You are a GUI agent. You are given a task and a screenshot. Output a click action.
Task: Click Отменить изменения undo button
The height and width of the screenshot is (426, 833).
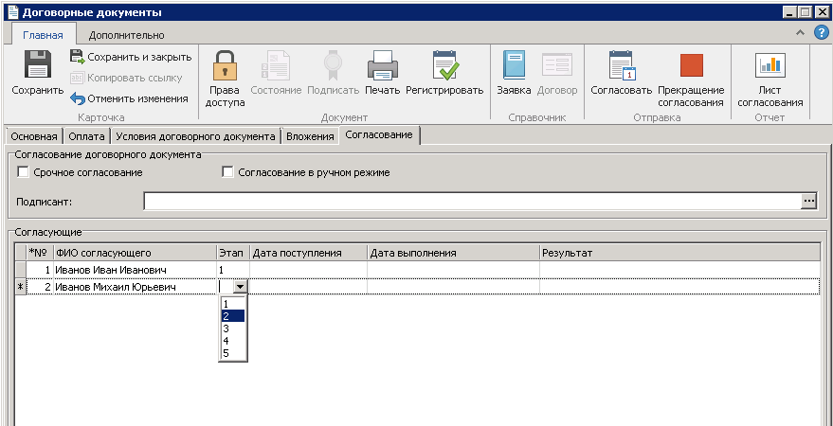click(x=128, y=98)
